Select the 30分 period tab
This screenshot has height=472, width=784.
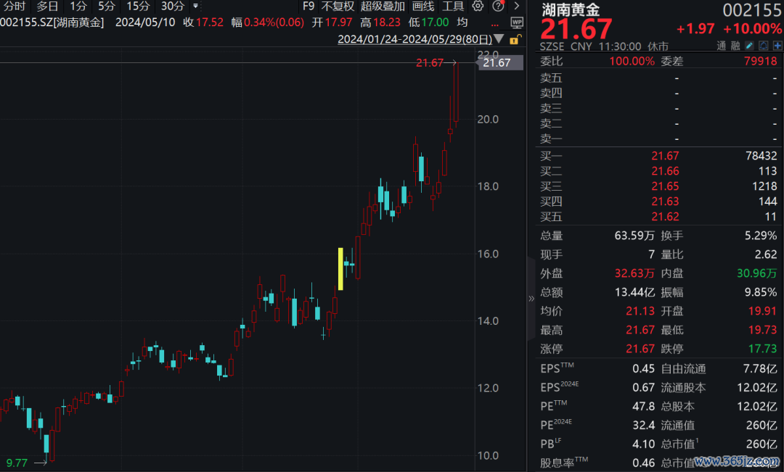(173, 7)
